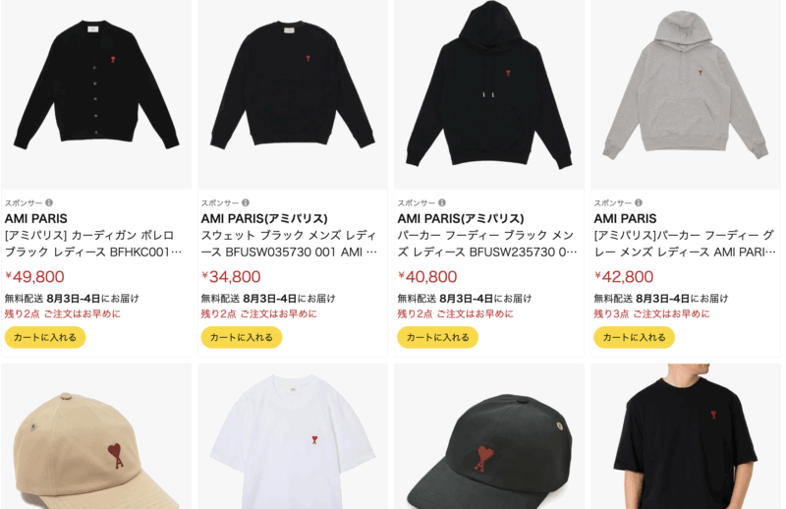Screen dimensions: 786x509
Task: Click sponsor info icon above black cardigan listing
Action: (49, 202)
